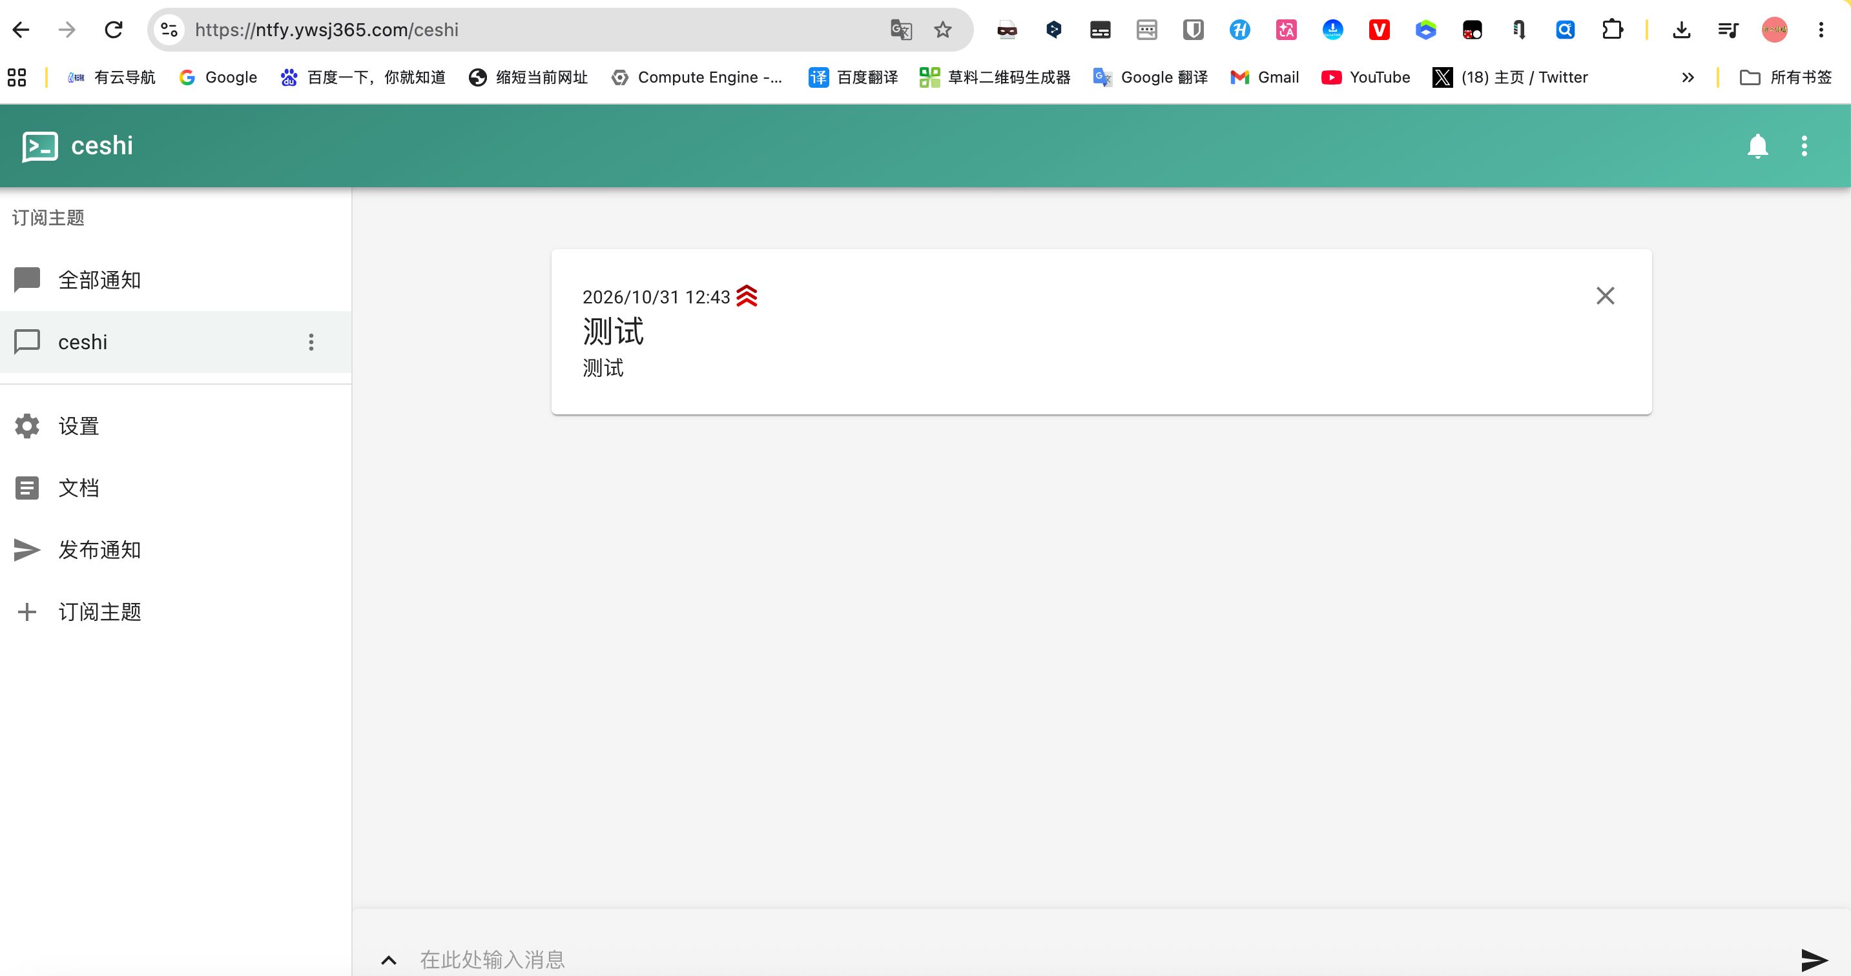1851x976 pixels.
Task: Open 文档 documentation link
Action: point(175,487)
